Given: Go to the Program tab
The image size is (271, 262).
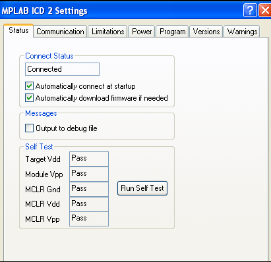Looking at the screenshot, I should (173, 32).
